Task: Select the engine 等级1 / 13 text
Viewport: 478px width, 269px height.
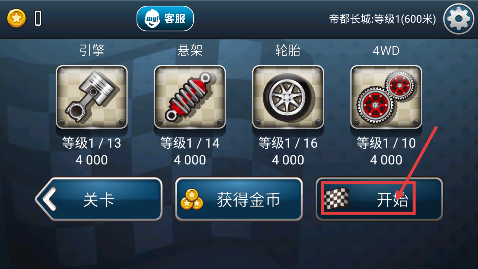Action: [x=91, y=143]
